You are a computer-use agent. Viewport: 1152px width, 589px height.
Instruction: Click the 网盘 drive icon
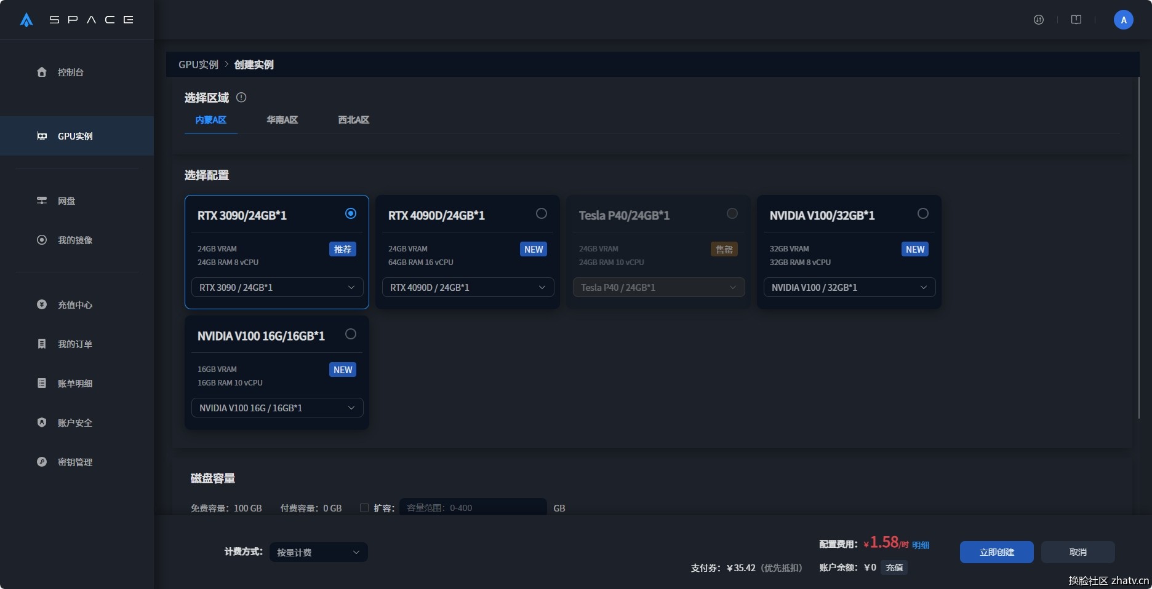pos(42,200)
